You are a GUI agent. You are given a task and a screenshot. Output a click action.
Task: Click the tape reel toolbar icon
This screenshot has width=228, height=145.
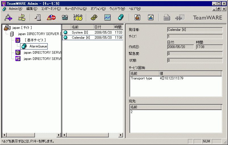click(65, 18)
